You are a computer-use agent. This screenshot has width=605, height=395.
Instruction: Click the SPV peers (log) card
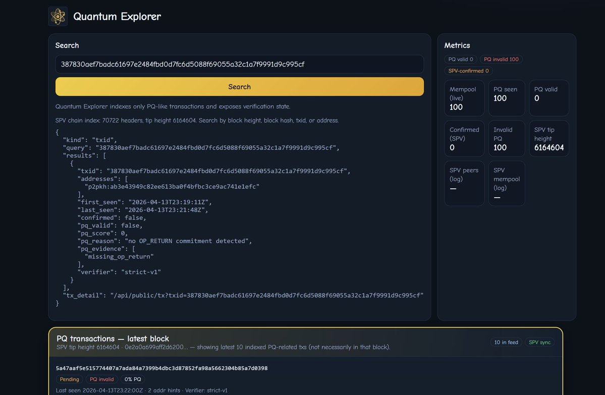[x=464, y=183]
